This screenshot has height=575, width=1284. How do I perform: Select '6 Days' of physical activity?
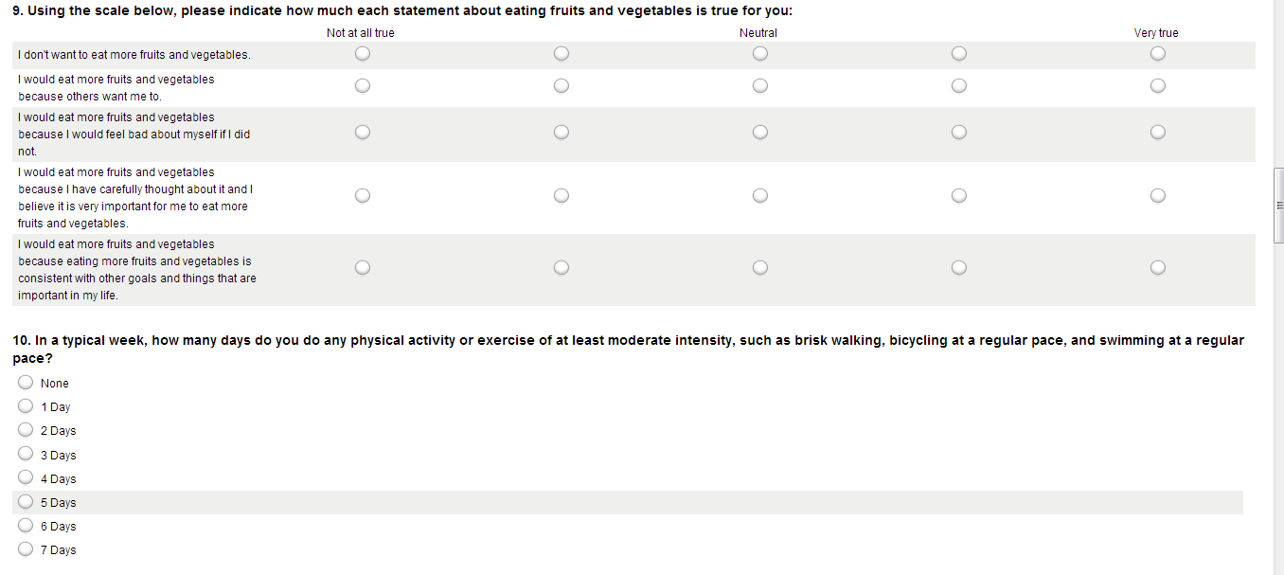coord(26,526)
